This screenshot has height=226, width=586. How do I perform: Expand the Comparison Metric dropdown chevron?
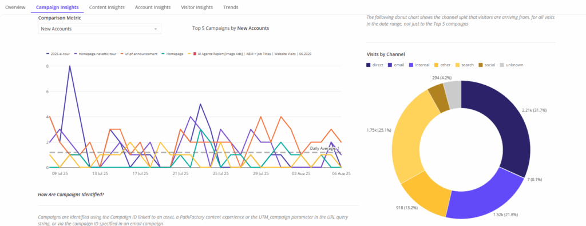156,29
